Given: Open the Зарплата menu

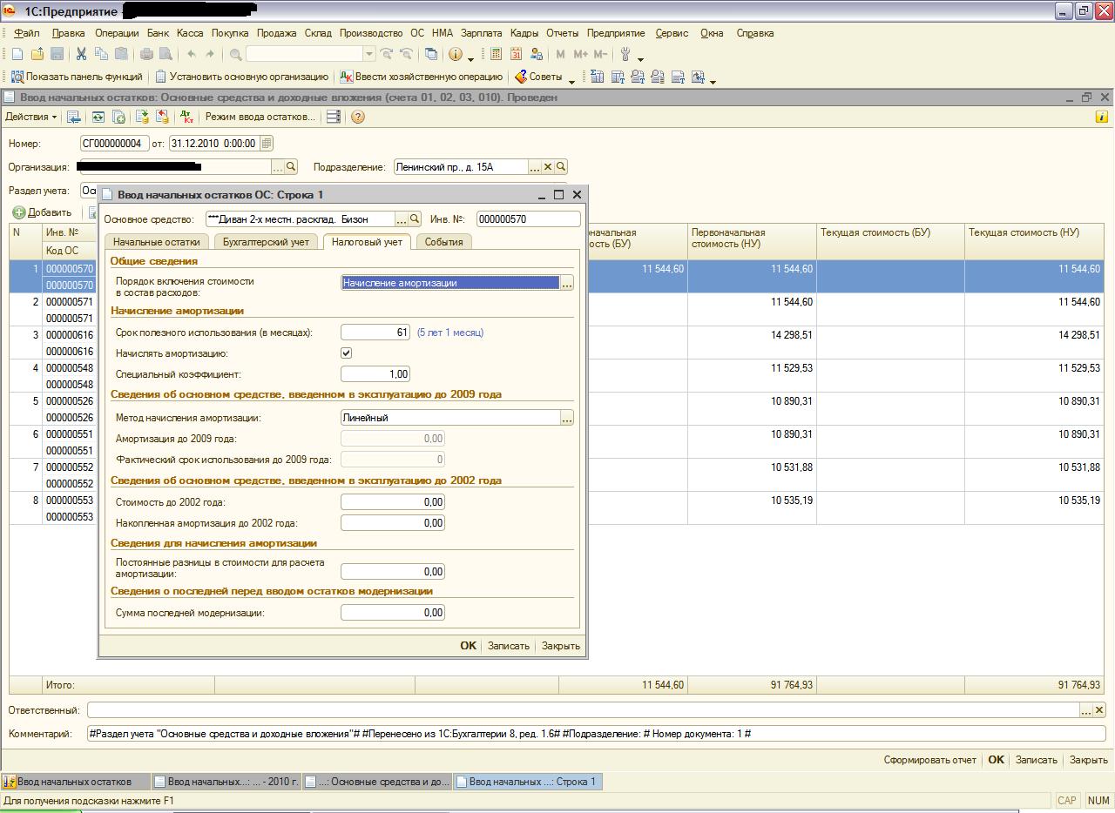Looking at the screenshot, I should point(482,33).
